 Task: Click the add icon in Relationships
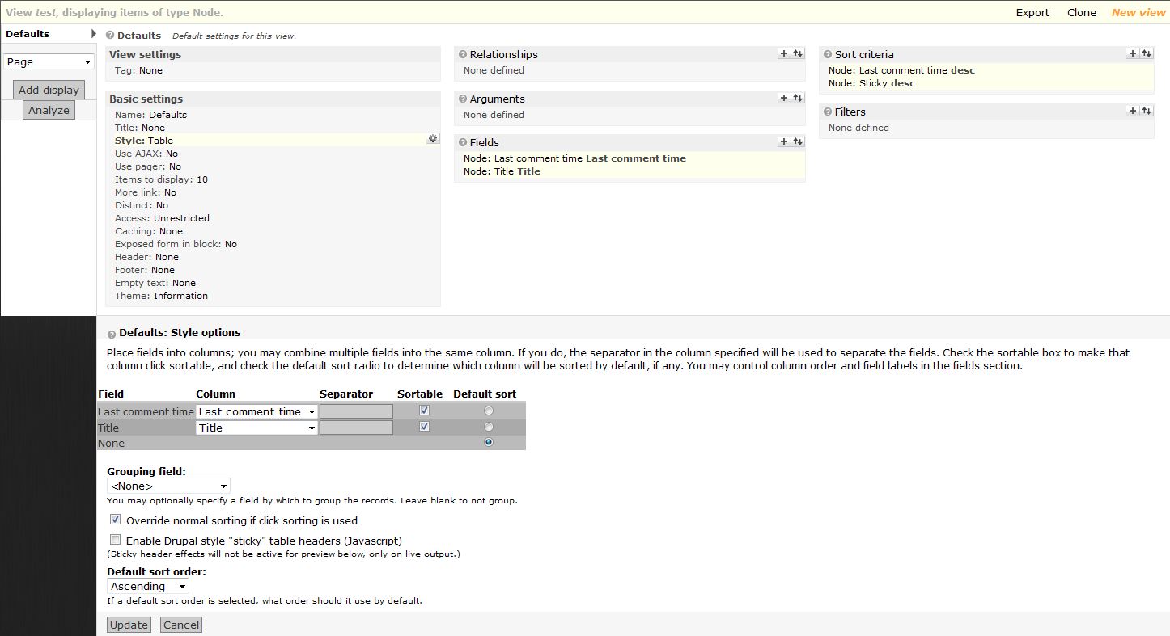click(x=783, y=53)
